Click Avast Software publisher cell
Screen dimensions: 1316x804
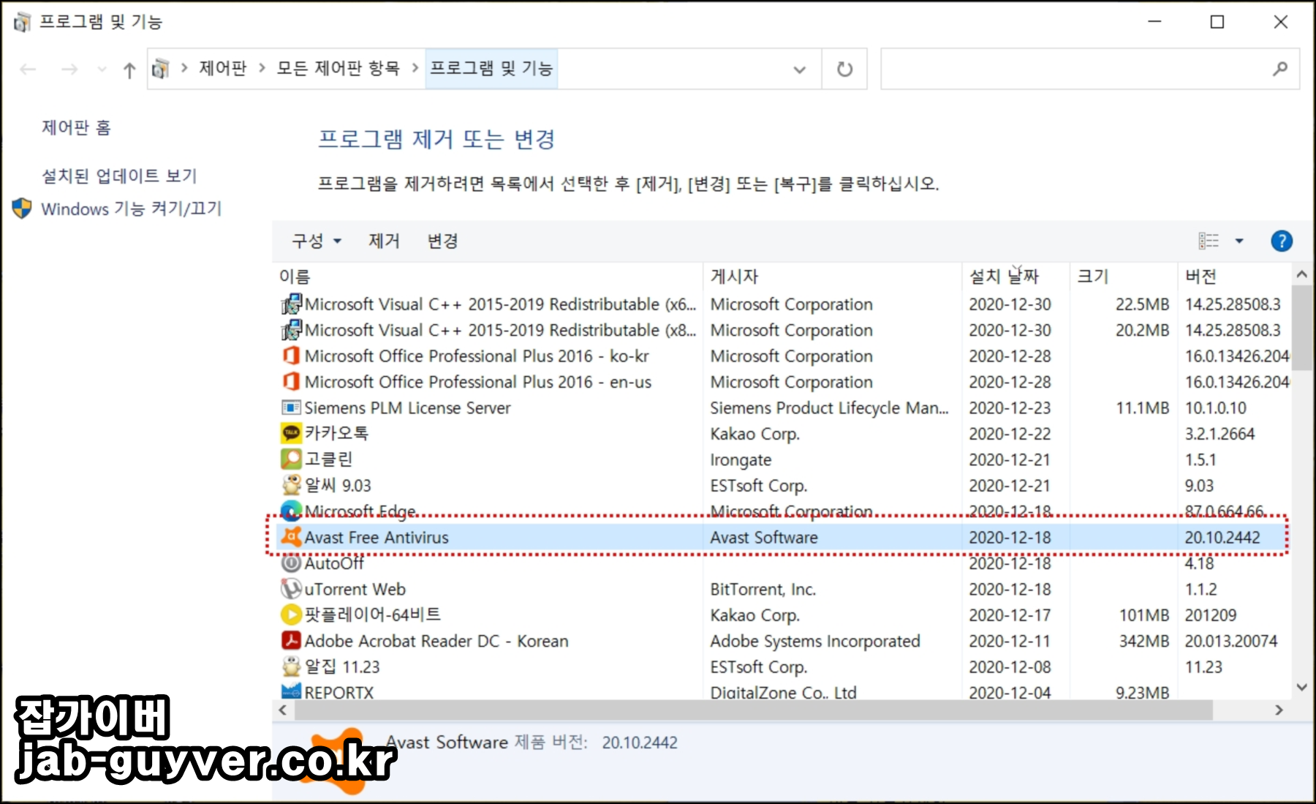pos(764,537)
